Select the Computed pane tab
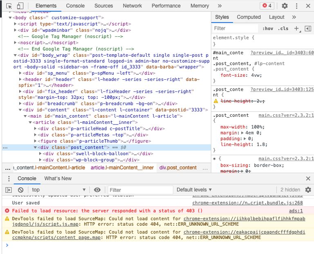Screen dimensions: 314x254 pos(249,17)
